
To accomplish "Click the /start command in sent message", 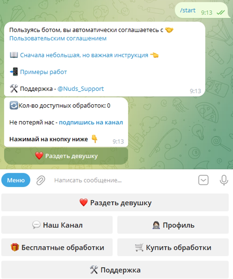I will [188, 10].
